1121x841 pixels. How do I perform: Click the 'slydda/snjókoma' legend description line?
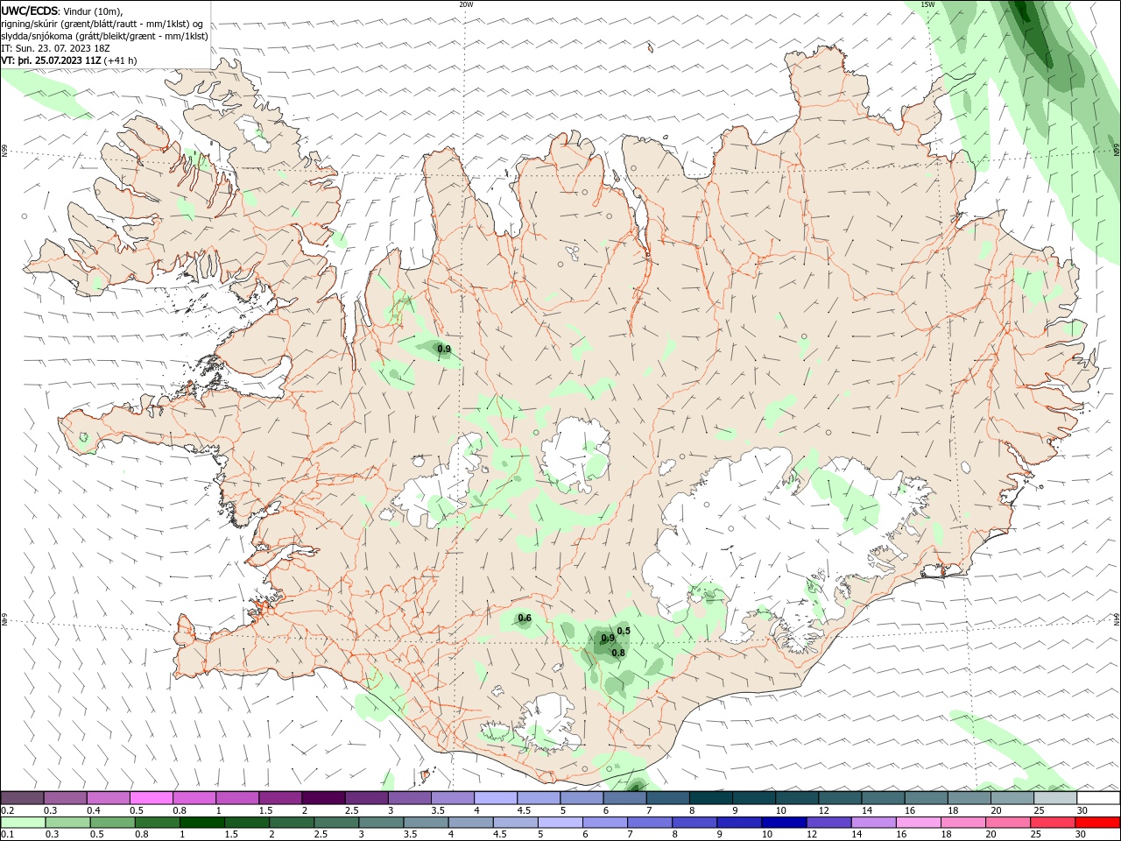tap(105, 36)
